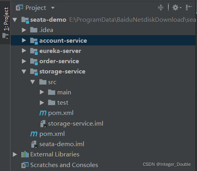Click the Collapse All icon in Project toolbar
This screenshot has width=197, height=171.
tap(160, 8)
